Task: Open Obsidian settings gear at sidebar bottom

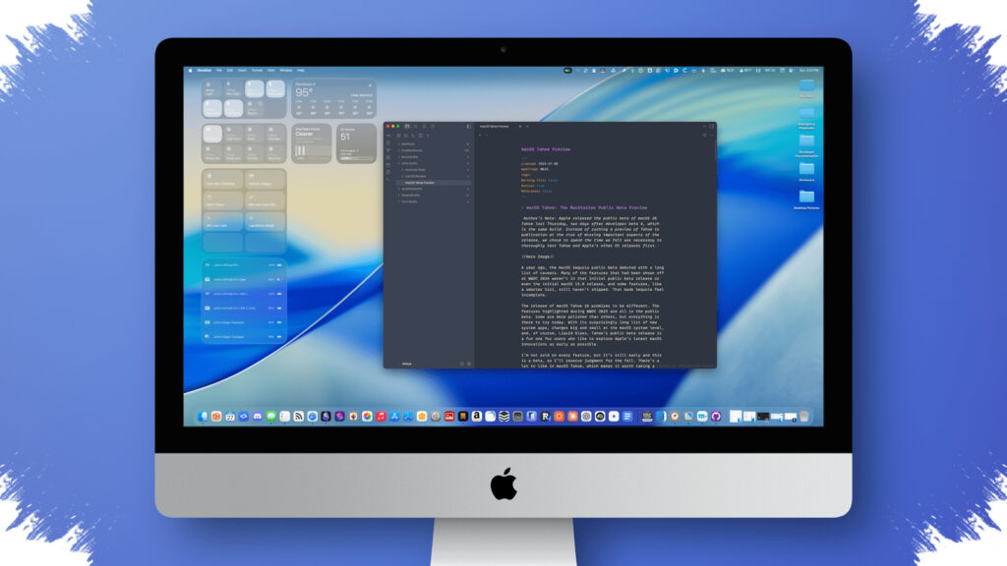Action: point(469,364)
